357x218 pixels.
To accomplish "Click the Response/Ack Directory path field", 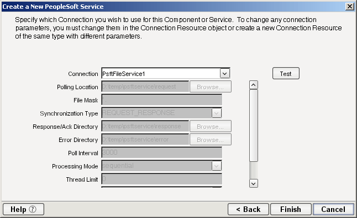I will click(x=145, y=127).
